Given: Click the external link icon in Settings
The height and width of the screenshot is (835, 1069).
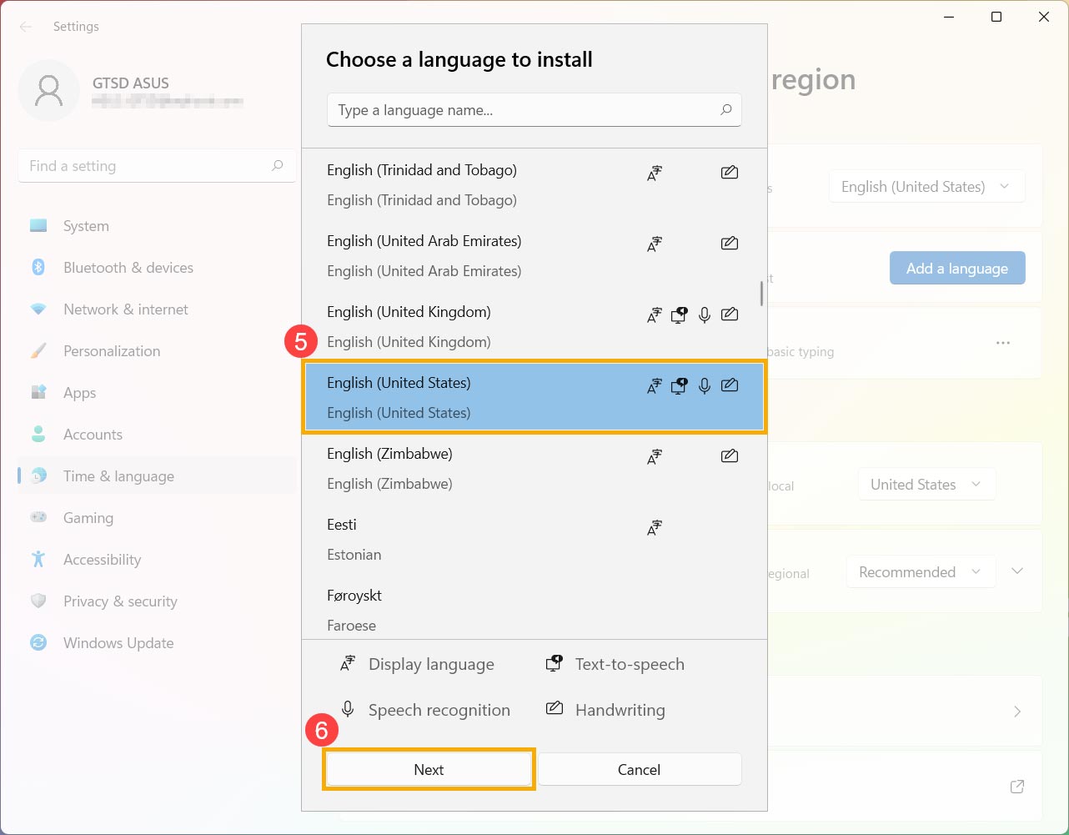Looking at the screenshot, I should click(x=1017, y=786).
